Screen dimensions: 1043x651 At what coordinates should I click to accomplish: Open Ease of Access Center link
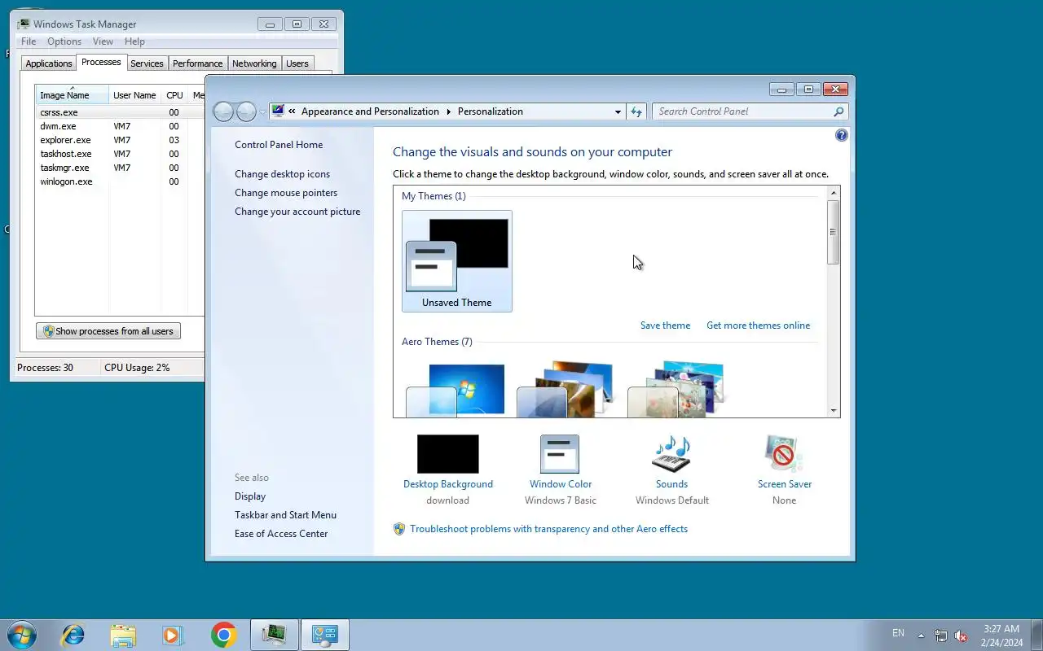click(281, 534)
